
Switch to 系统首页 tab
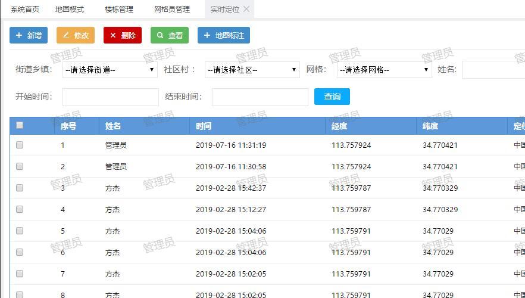pos(25,10)
